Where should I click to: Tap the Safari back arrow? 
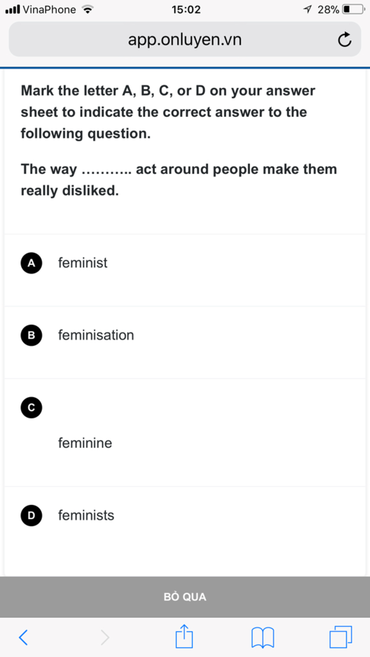point(23,637)
